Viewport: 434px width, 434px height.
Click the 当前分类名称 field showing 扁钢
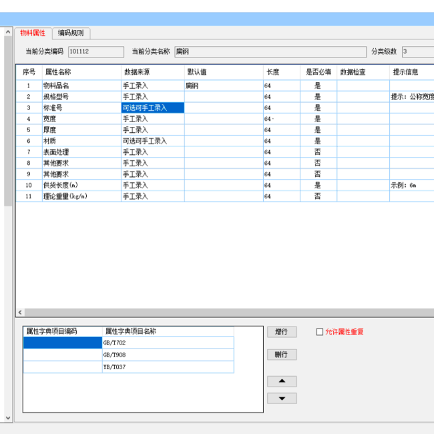270,52
